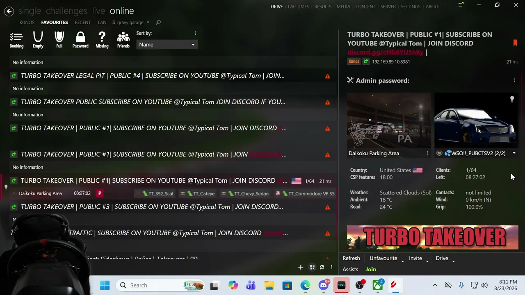The image size is (525, 295).
Task: Click the warning icon on PUBLIC #3 server
Action: click(x=327, y=207)
